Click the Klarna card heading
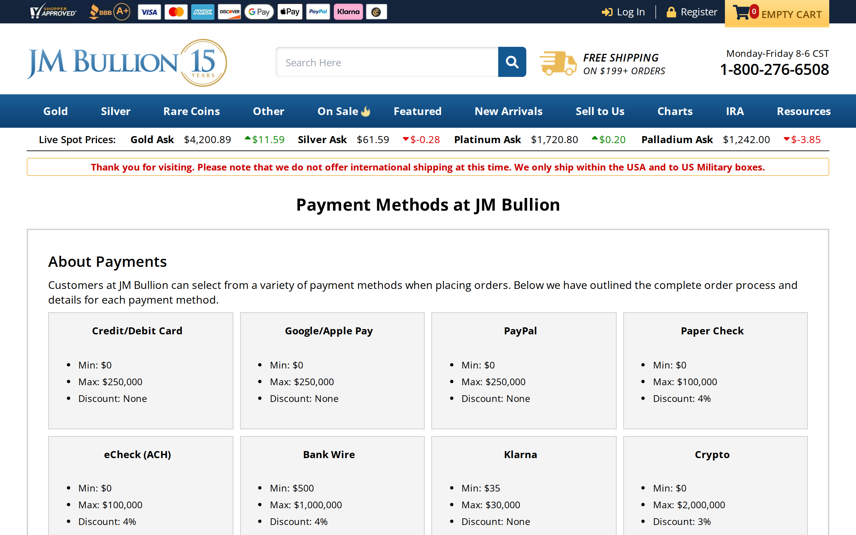Viewport: 856px width, 535px height. (520, 455)
